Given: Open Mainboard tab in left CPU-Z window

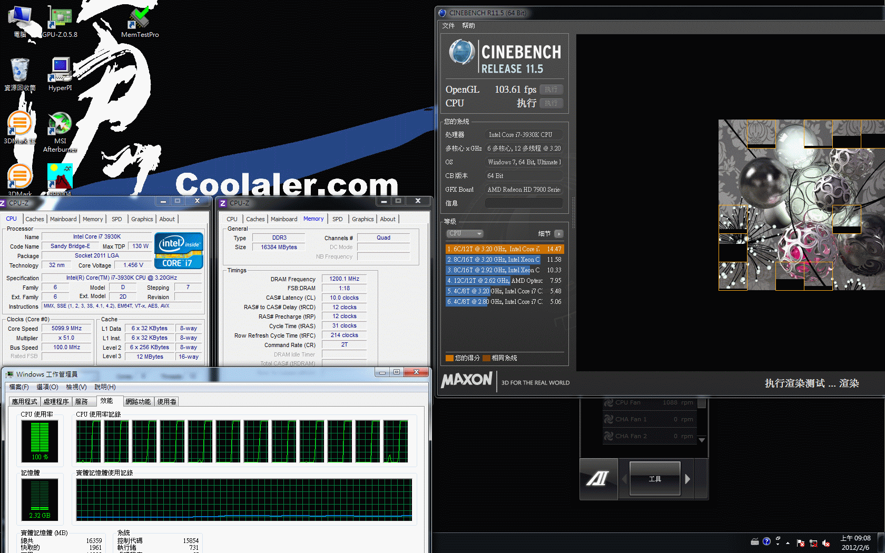Looking at the screenshot, I should click(63, 219).
